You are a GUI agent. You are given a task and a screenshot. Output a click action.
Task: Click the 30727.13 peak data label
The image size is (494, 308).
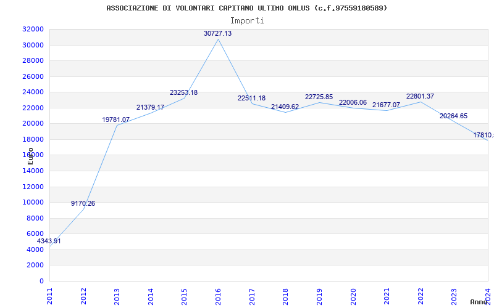218,33
